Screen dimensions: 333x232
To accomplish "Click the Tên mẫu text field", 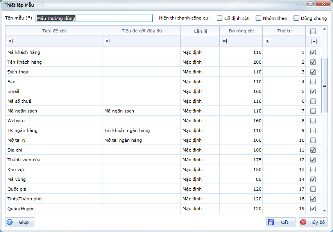I will 94,18.
